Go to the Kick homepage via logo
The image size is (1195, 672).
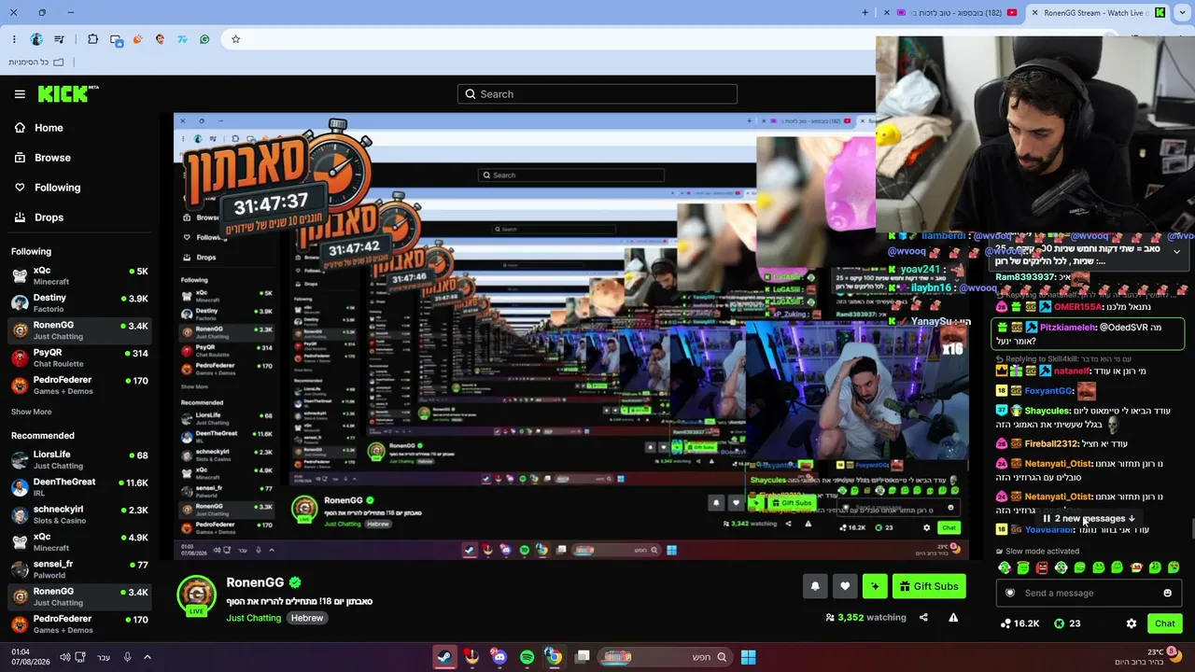pos(68,93)
